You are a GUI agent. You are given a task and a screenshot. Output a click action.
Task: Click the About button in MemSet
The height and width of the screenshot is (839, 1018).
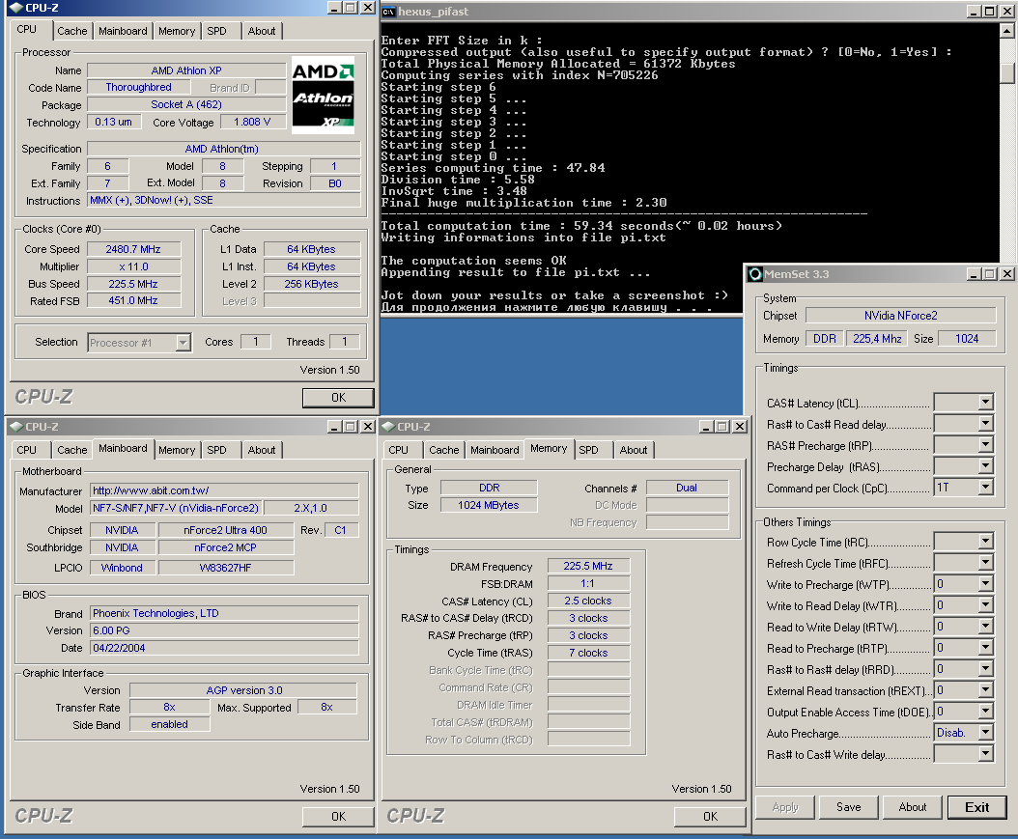click(912, 807)
